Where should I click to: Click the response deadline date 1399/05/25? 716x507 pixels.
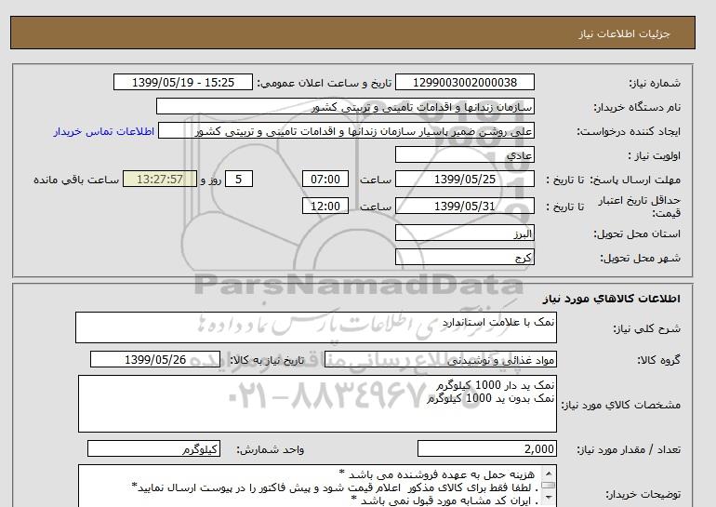464,179
